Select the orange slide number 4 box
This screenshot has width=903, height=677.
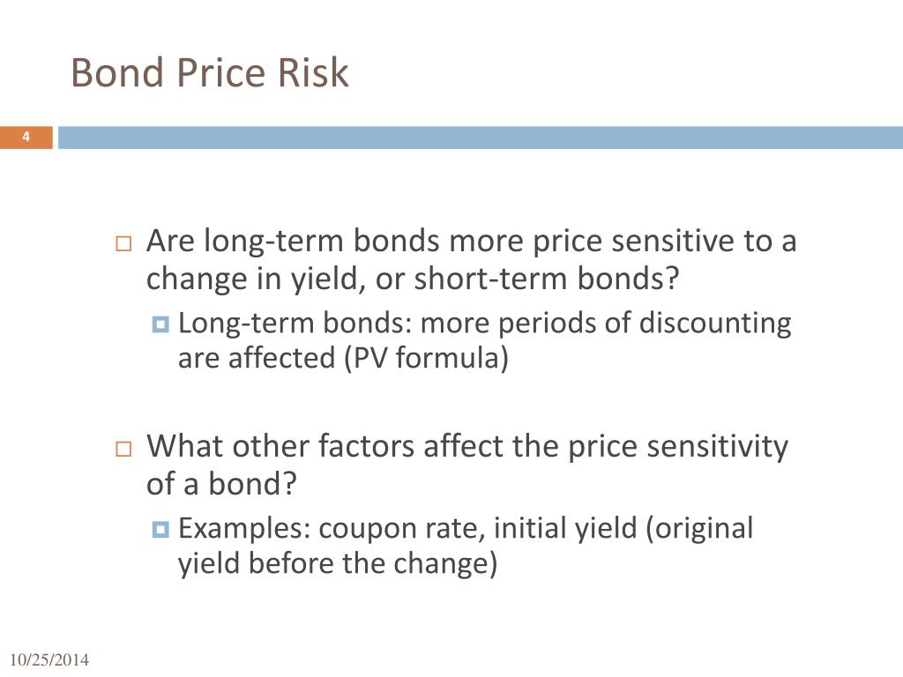(x=26, y=137)
